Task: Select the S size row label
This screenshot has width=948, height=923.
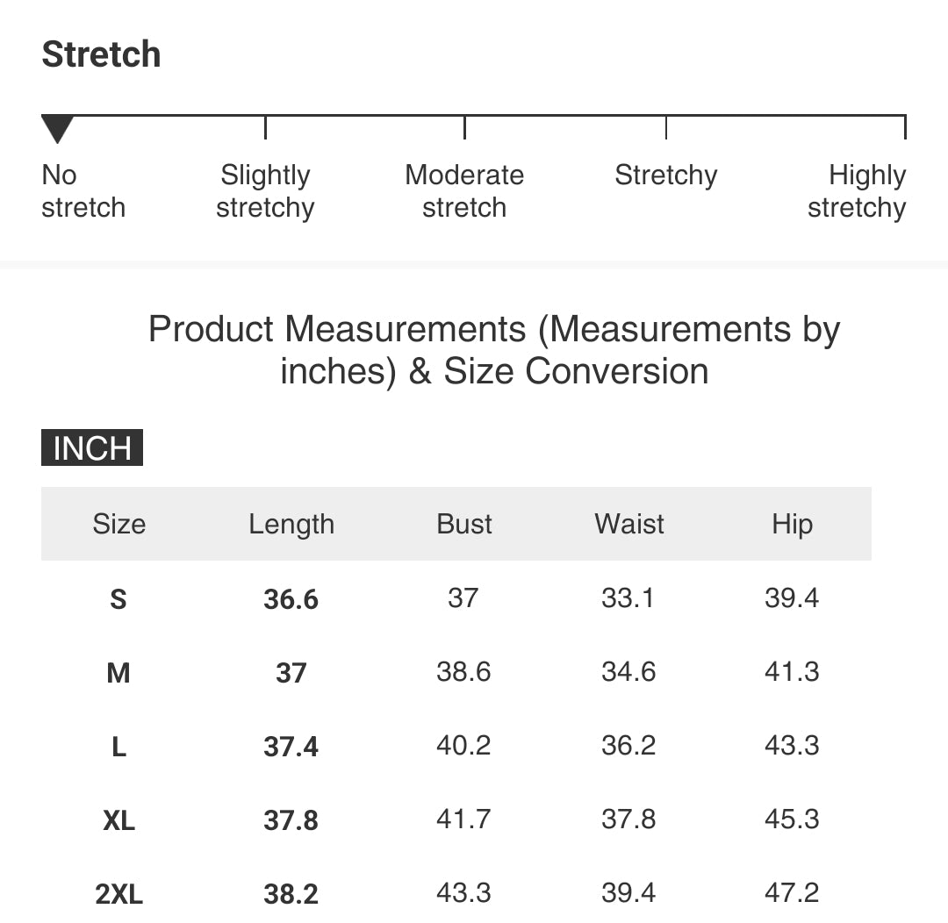Action: click(x=118, y=599)
